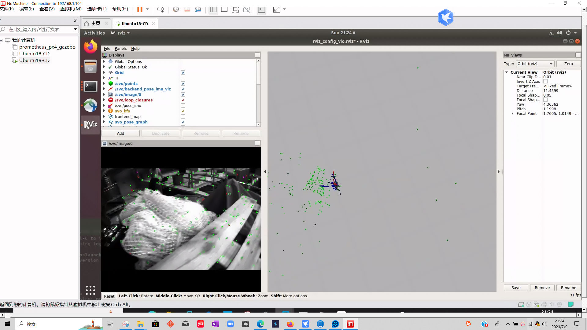The width and height of the screenshot is (587, 330).
Task: Click the VMware pause button icon
Action: pos(140,9)
